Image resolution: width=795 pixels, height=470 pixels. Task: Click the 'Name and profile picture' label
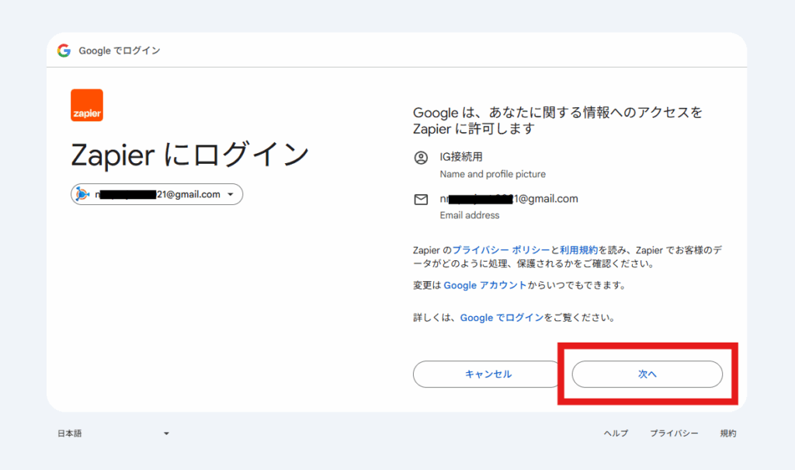(493, 174)
